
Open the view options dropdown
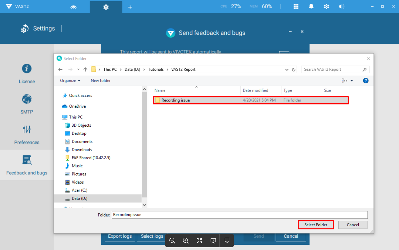click(x=352, y=81)
